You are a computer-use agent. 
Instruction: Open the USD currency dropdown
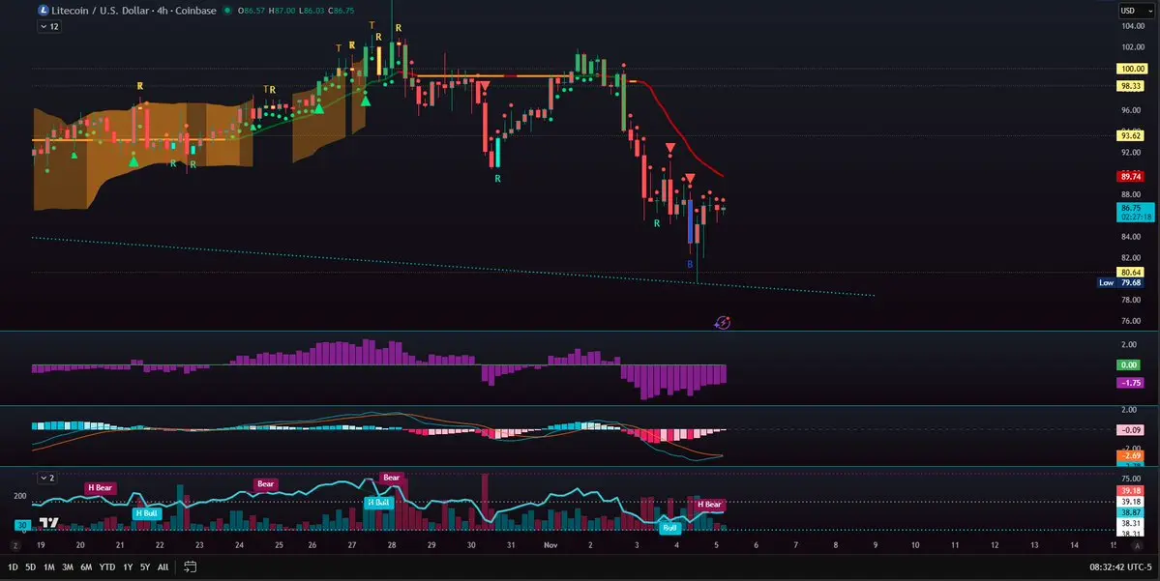[1136, 11]
